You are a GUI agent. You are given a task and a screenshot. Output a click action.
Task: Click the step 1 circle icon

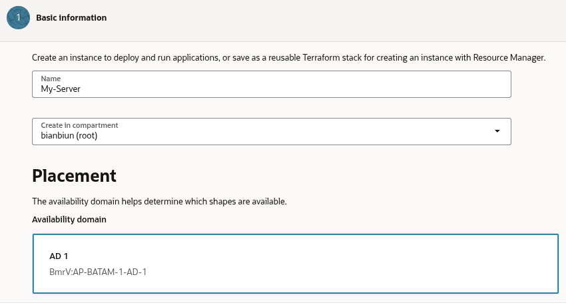pos(18,18)
